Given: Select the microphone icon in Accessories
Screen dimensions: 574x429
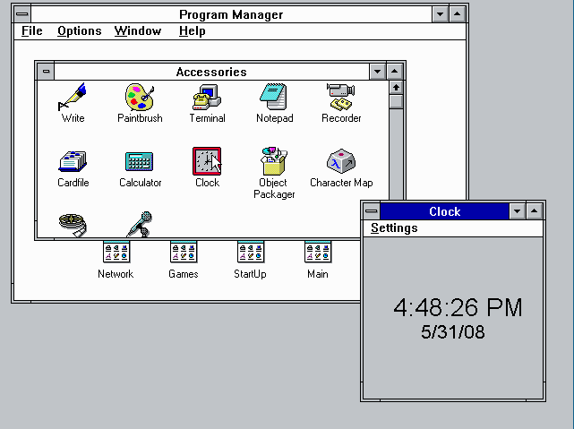Looking at the screenshot, I should (140, 224).
